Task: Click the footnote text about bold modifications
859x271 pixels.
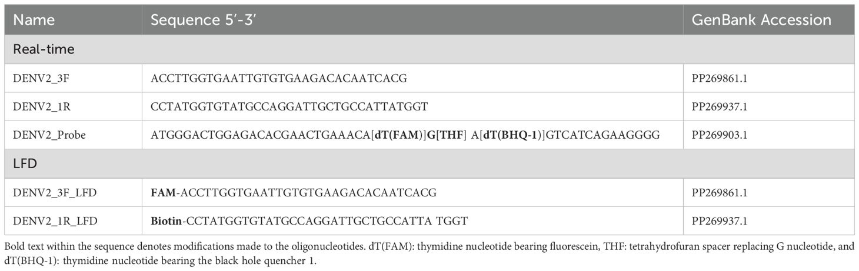Action: click(x=429, y=252)
